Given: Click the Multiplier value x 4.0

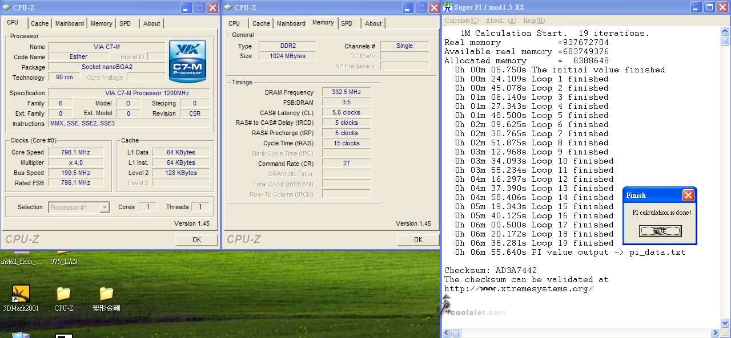Looking at the screenshot, I should (76, 162).
